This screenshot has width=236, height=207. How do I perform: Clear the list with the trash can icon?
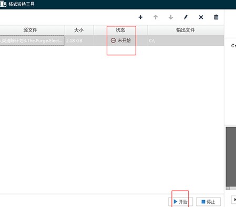coord(216,17)
